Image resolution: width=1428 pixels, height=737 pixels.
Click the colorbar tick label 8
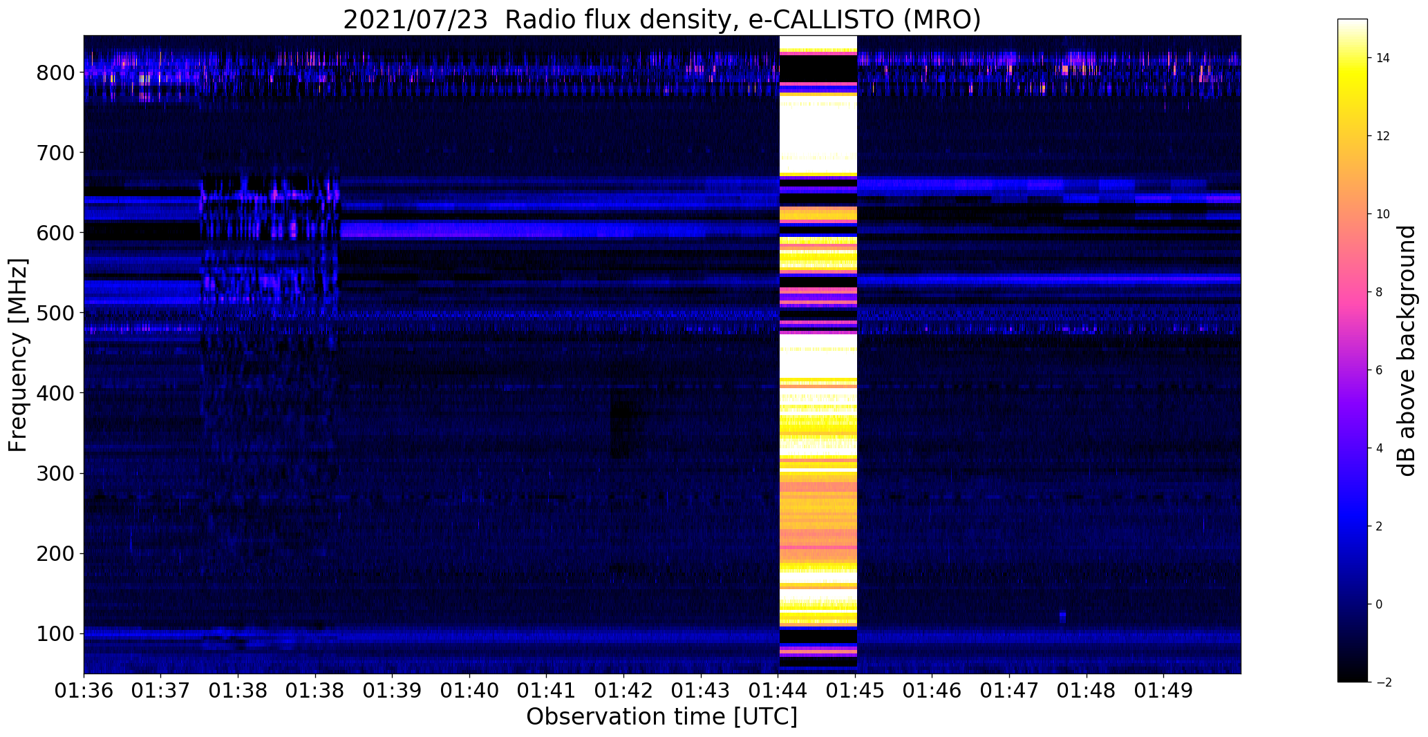click(1379, 292)
